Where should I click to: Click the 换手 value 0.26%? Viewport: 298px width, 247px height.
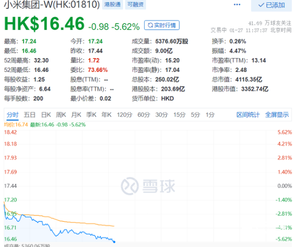click(x=237, y=41)
